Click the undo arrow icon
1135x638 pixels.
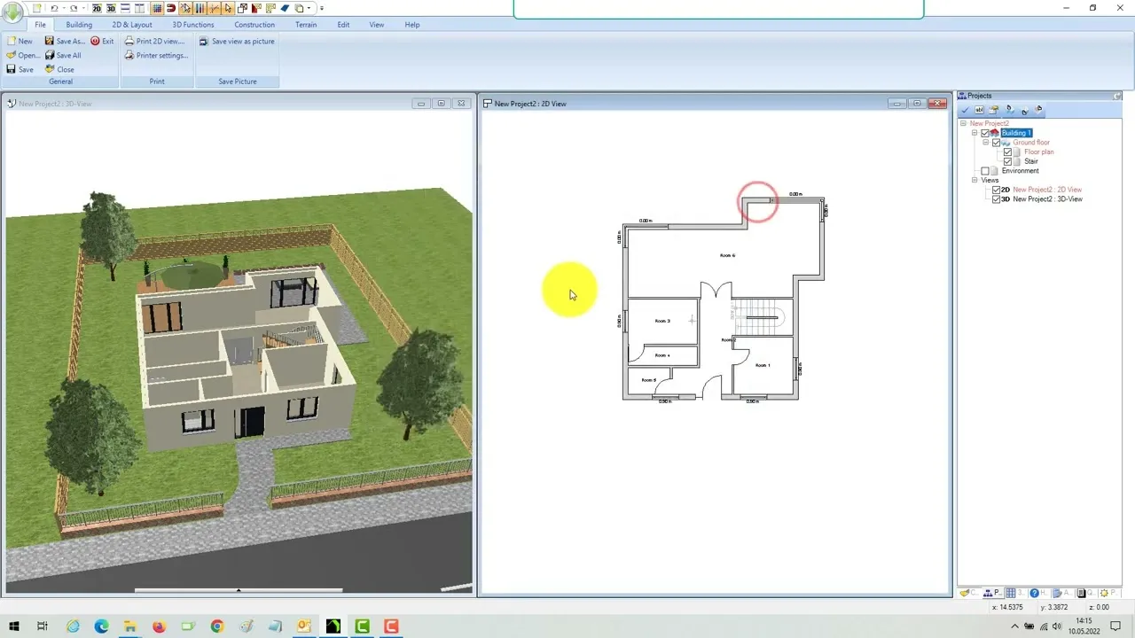pyautogui.click(x=54, y=8)
